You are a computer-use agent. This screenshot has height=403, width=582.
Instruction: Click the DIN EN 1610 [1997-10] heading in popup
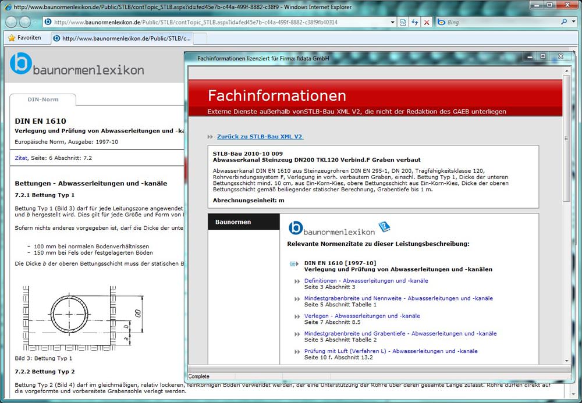click(340, 263)
